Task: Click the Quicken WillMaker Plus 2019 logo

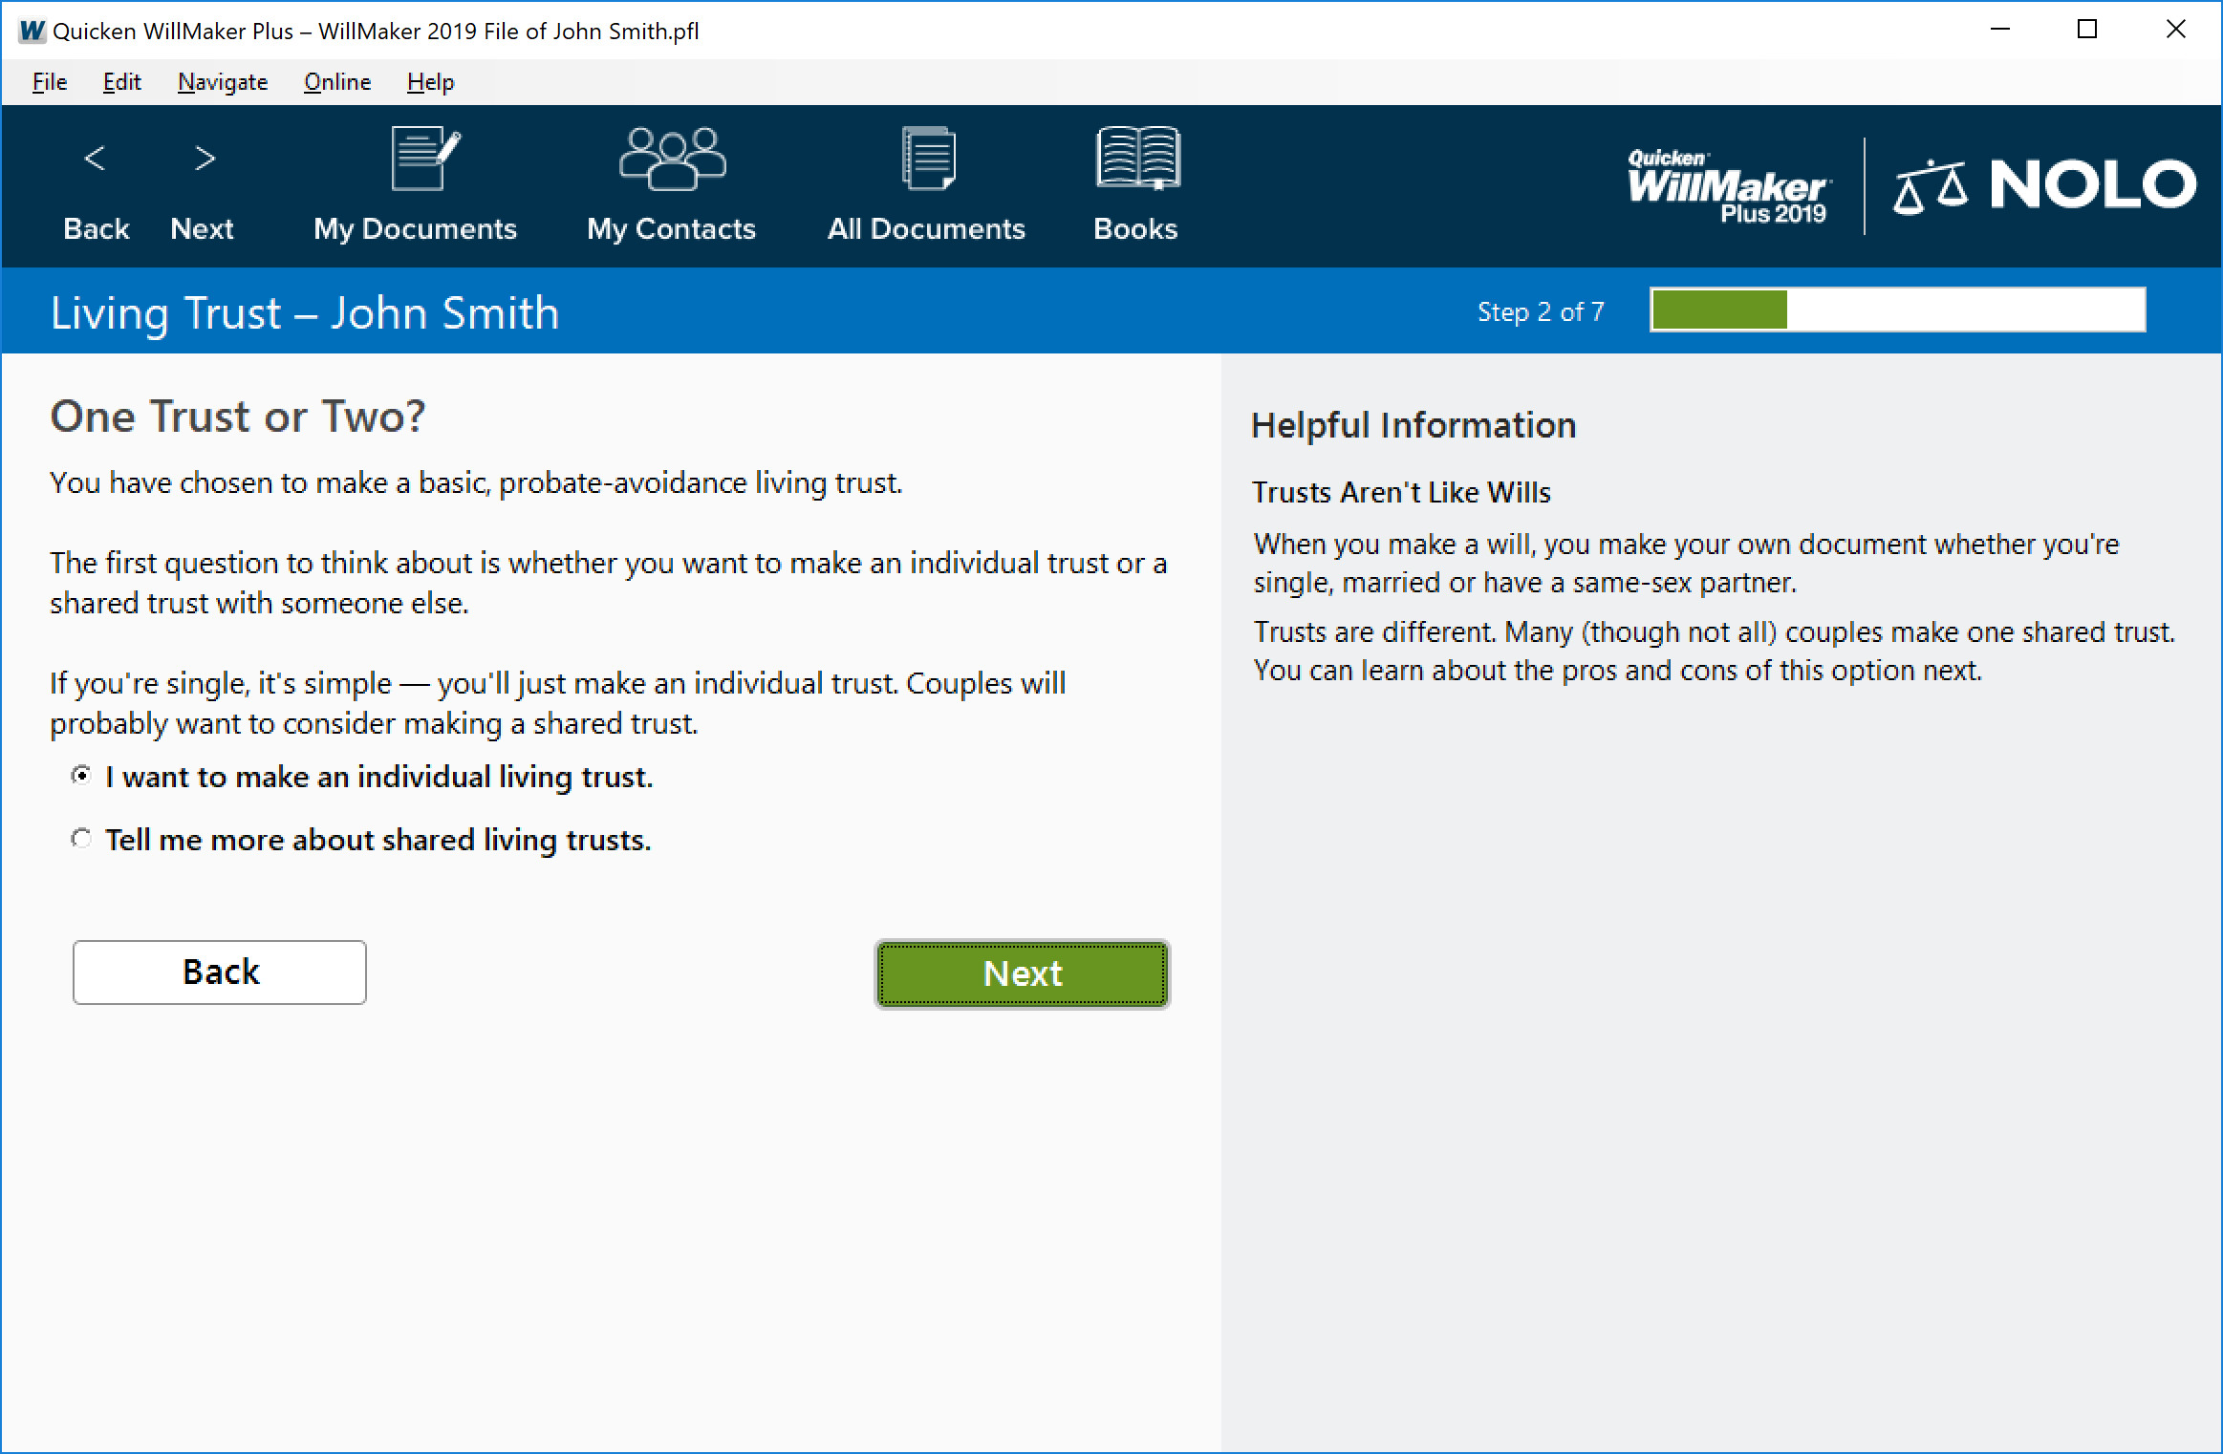Action: click(1728, 187)
